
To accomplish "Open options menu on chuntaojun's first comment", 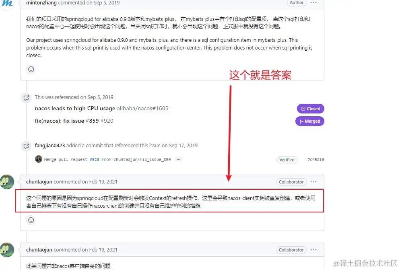I will pyautogui.click(x=313, y=182).
